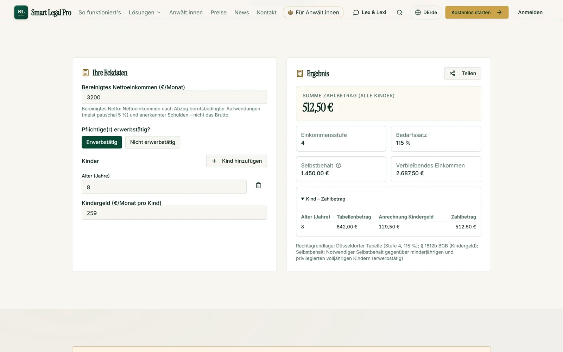Open the Anwält:innen menu item
Screen dimensions: 563x352
(x=186, y=12)
